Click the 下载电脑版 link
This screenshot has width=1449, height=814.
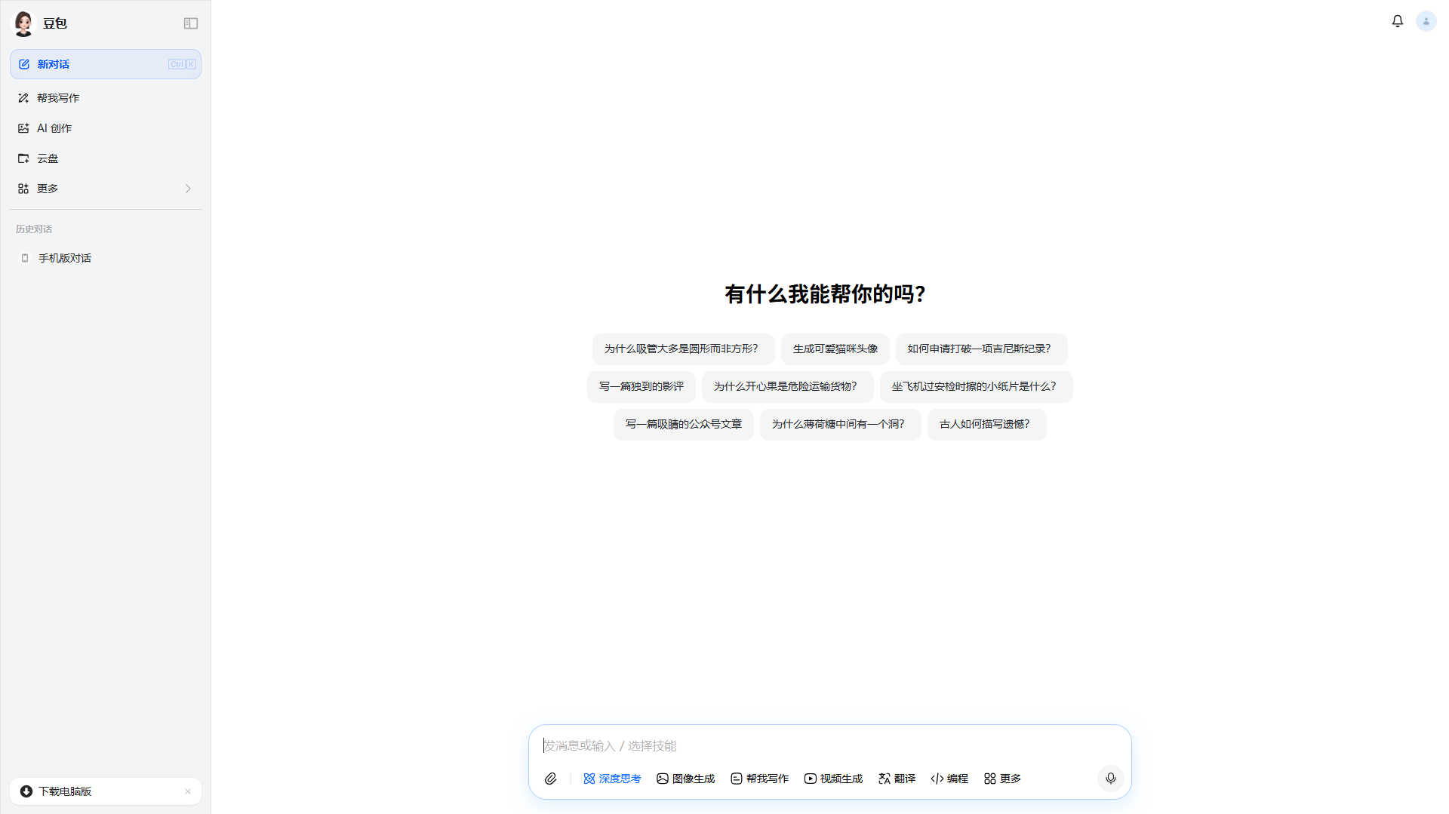coord(64,791)
